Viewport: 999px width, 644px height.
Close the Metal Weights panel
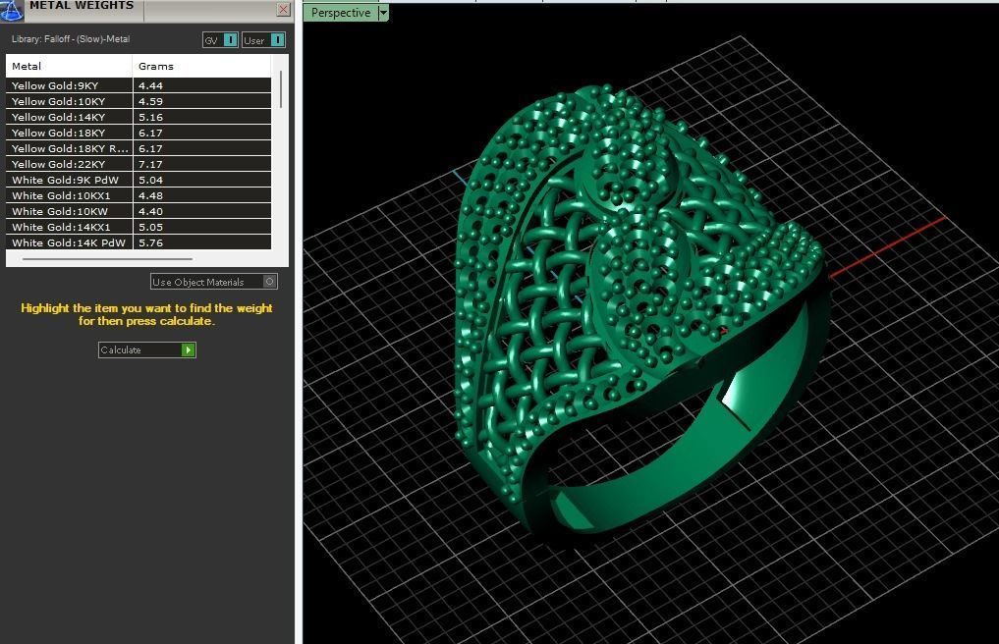click(x=284, y=9)
